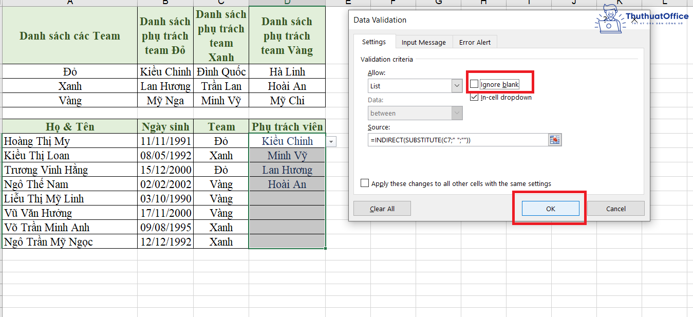Switch to the Error Alert tab

click(475, 42)
